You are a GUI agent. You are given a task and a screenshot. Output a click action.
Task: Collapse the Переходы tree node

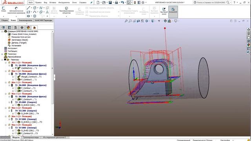[x=2, y=60]
